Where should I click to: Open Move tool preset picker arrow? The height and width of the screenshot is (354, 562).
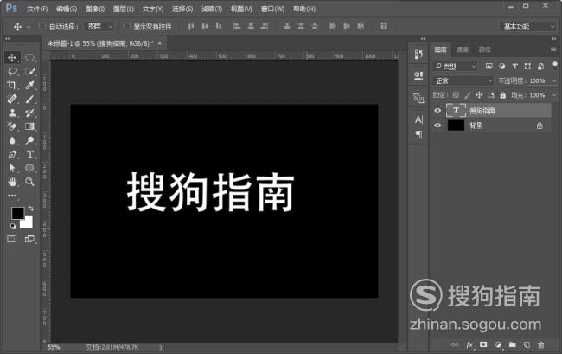coord(29,27)
